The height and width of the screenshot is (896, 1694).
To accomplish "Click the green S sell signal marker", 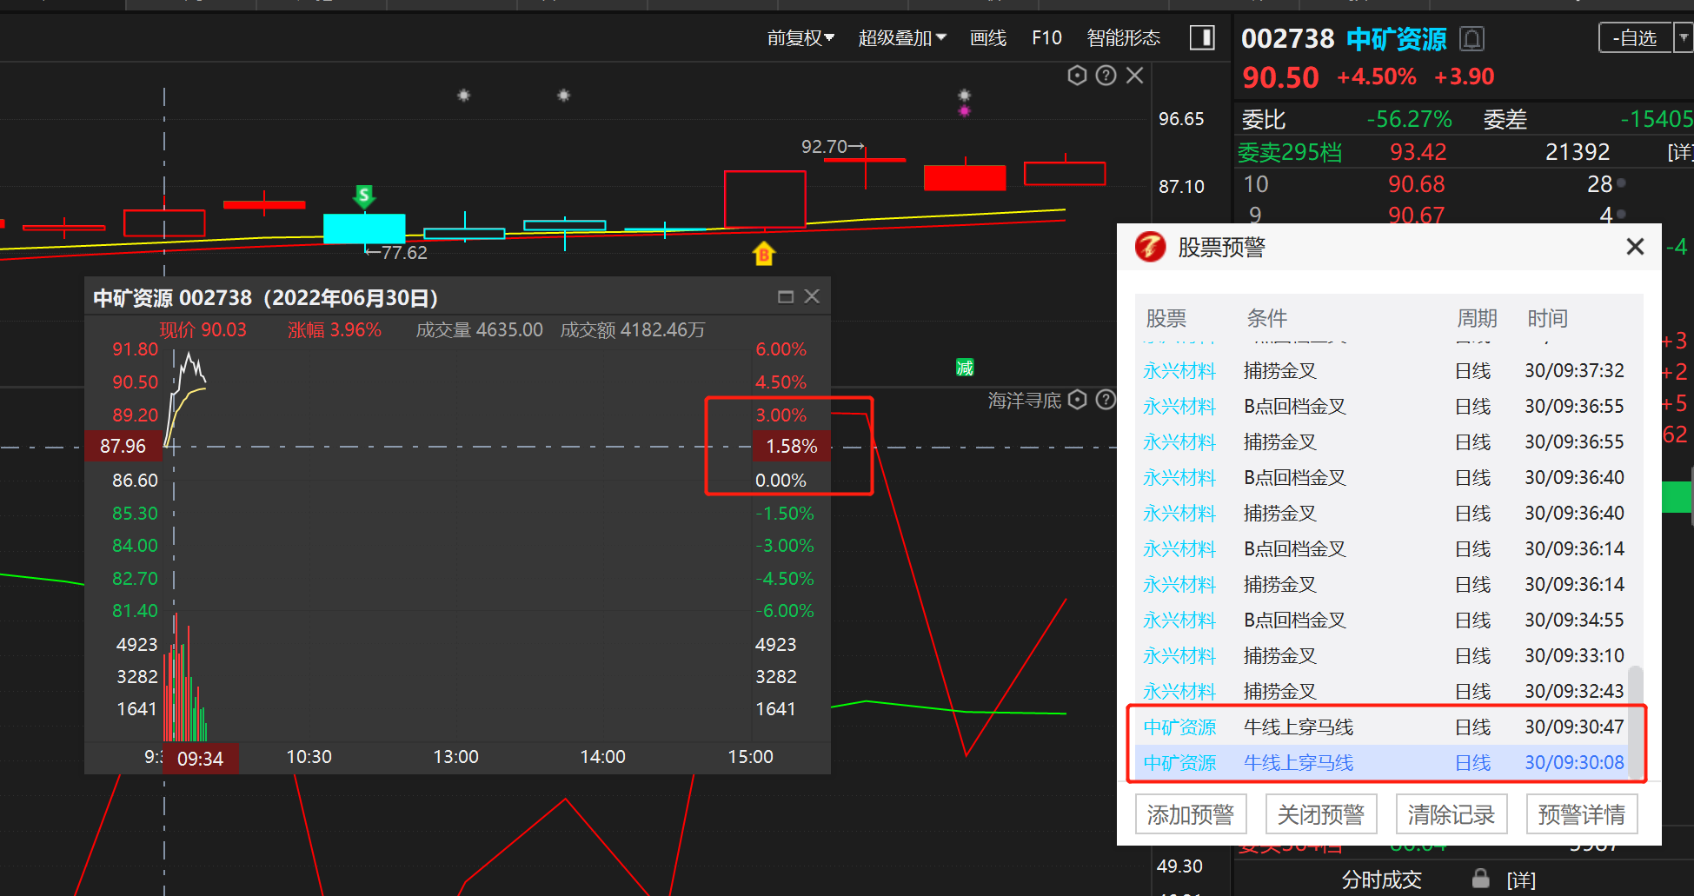I will [364, 196].
